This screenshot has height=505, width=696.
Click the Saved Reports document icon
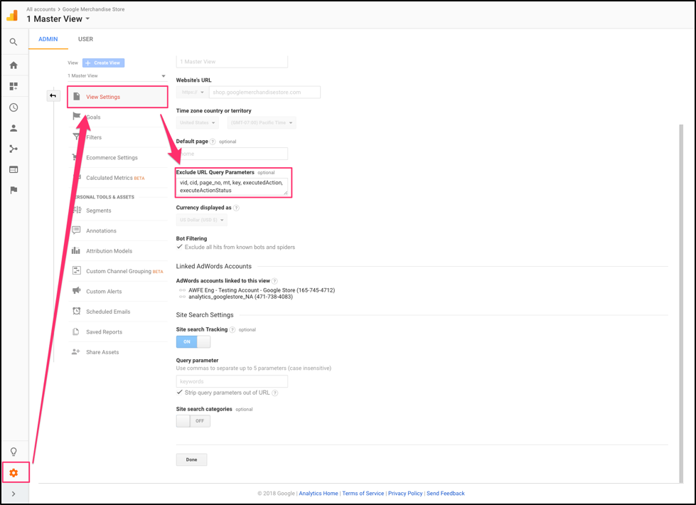pyautogui.click(x=76, y=331)
